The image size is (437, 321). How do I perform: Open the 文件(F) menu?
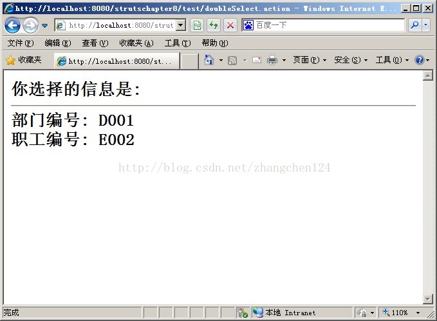[x=21, y=43]
